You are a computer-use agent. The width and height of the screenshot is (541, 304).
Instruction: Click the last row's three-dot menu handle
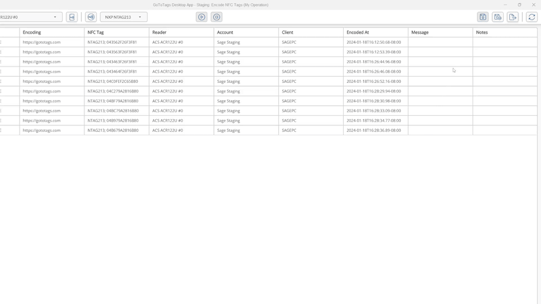click(1, 130)
